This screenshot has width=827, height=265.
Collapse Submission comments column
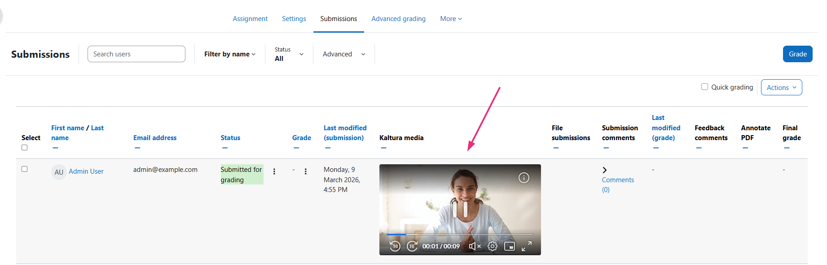[606, 148]
